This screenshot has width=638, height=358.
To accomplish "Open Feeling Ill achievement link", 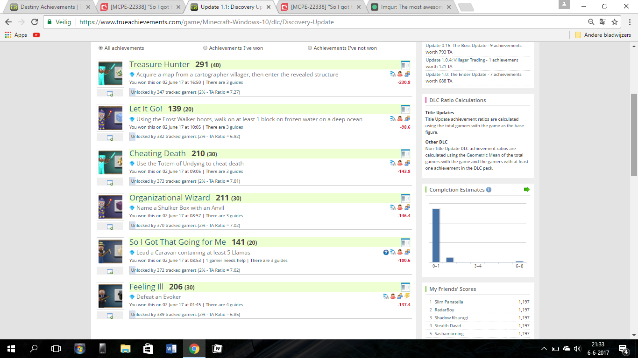I will pos(146,287).
